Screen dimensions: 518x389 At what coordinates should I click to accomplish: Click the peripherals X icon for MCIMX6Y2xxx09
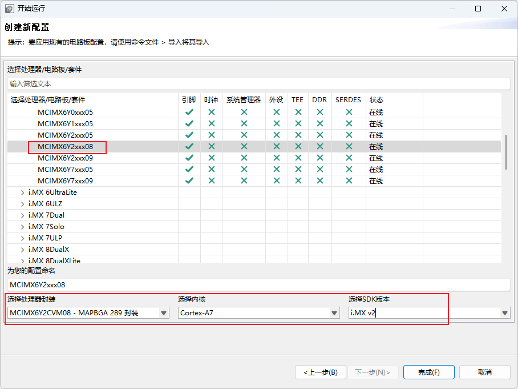[x=277, y=158]
